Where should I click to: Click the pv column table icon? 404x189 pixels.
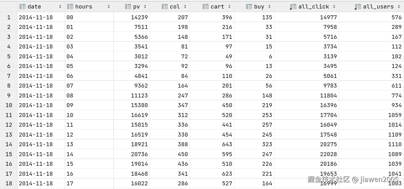128,7
